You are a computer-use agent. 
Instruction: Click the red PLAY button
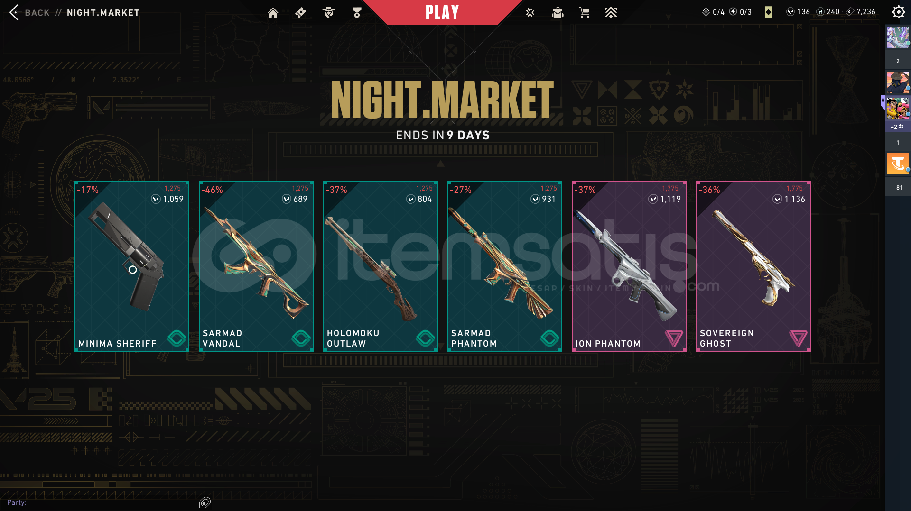click(442, 12)
